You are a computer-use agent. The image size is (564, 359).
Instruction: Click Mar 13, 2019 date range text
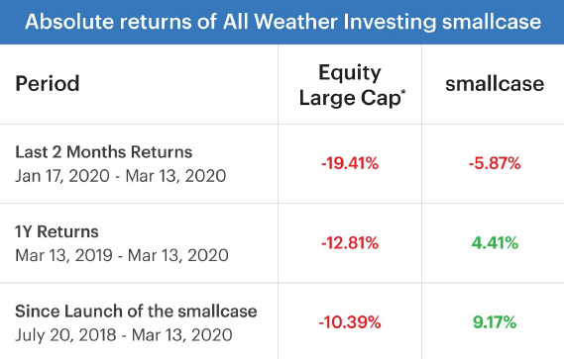click(x=122, y=255)
